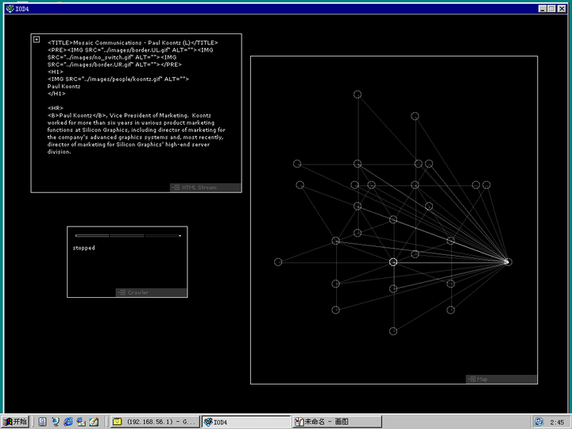Click the system tray icon beside the clock
The width and height of the screenshot is (572, 429).
coord(539,422)
